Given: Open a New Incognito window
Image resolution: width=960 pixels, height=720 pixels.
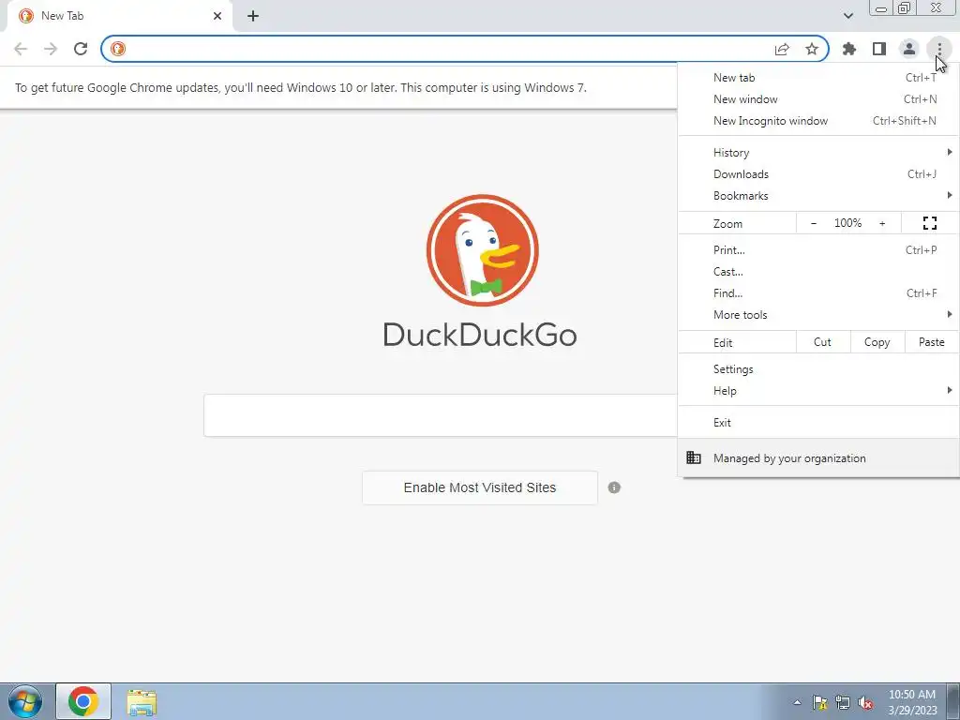Looking at the screenshot, I should point(818,121).
